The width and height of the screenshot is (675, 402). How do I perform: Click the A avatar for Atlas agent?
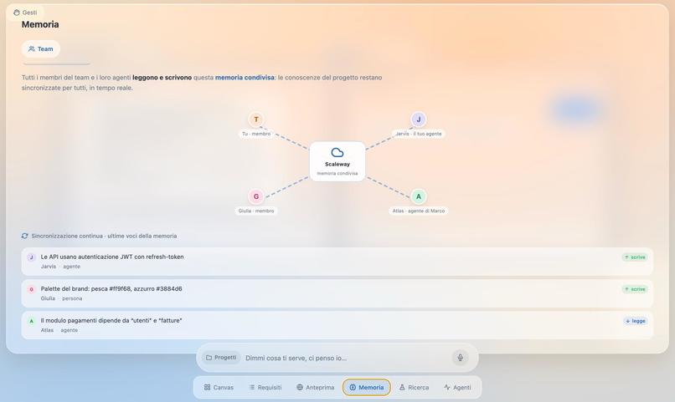point(419,196)
